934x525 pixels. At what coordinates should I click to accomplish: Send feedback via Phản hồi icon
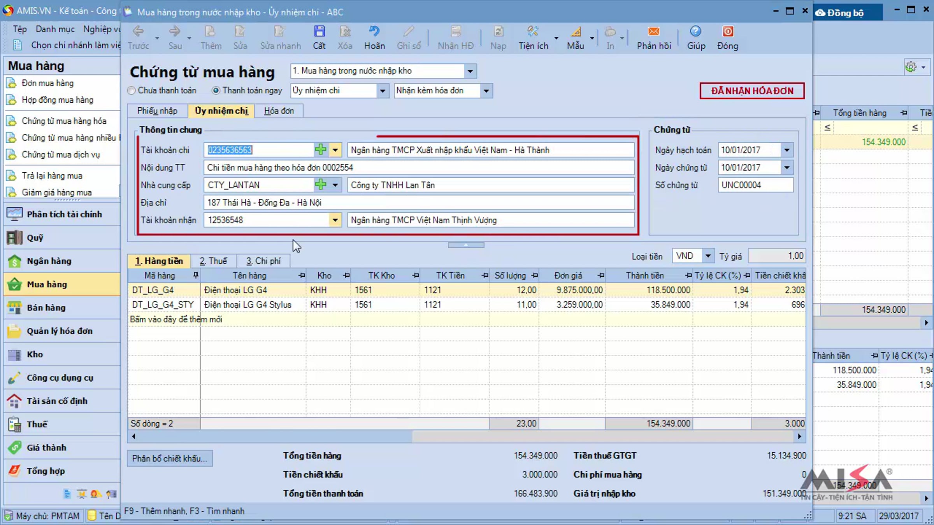[654, 31]
